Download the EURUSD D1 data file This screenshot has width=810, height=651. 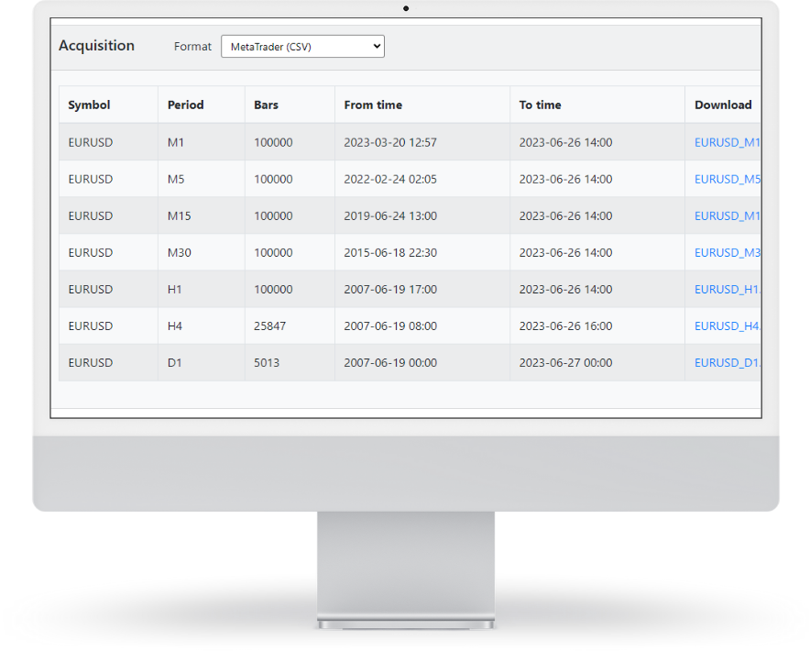pyautogui.click(x=728, y=362)
